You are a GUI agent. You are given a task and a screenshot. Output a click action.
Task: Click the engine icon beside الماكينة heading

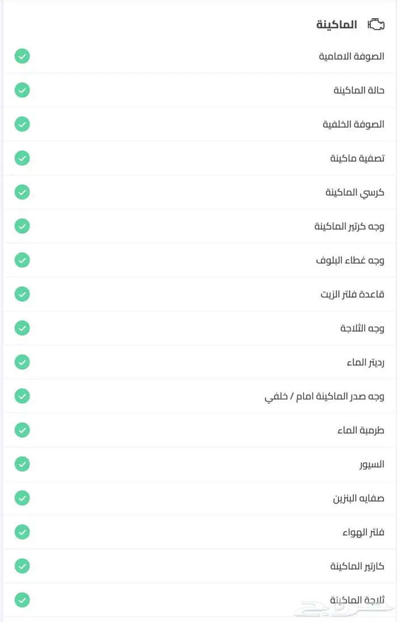(376, 24)
